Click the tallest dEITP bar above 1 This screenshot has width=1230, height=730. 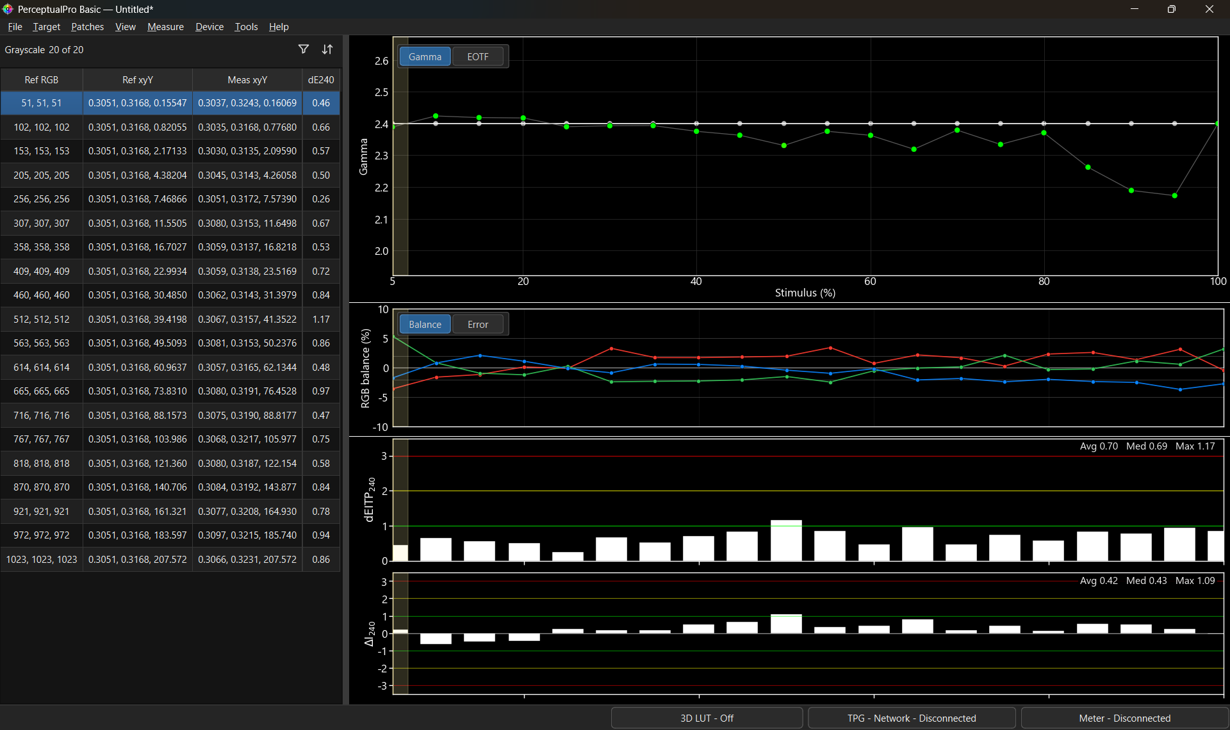click(786, 540)
